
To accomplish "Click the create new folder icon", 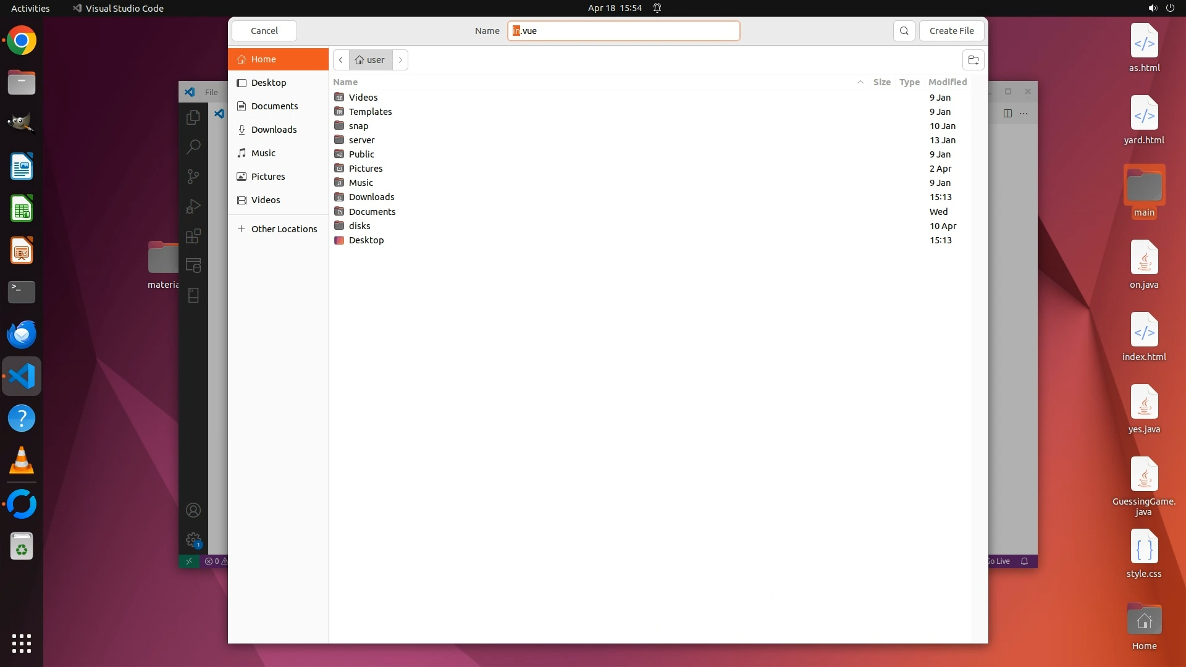I will 973,60.
